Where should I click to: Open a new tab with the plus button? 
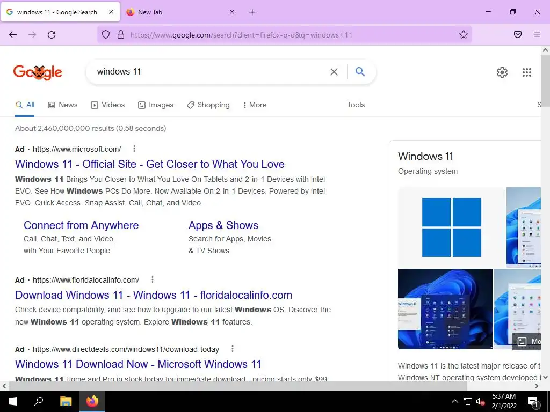pyautogui.click(x=252, y=12)
